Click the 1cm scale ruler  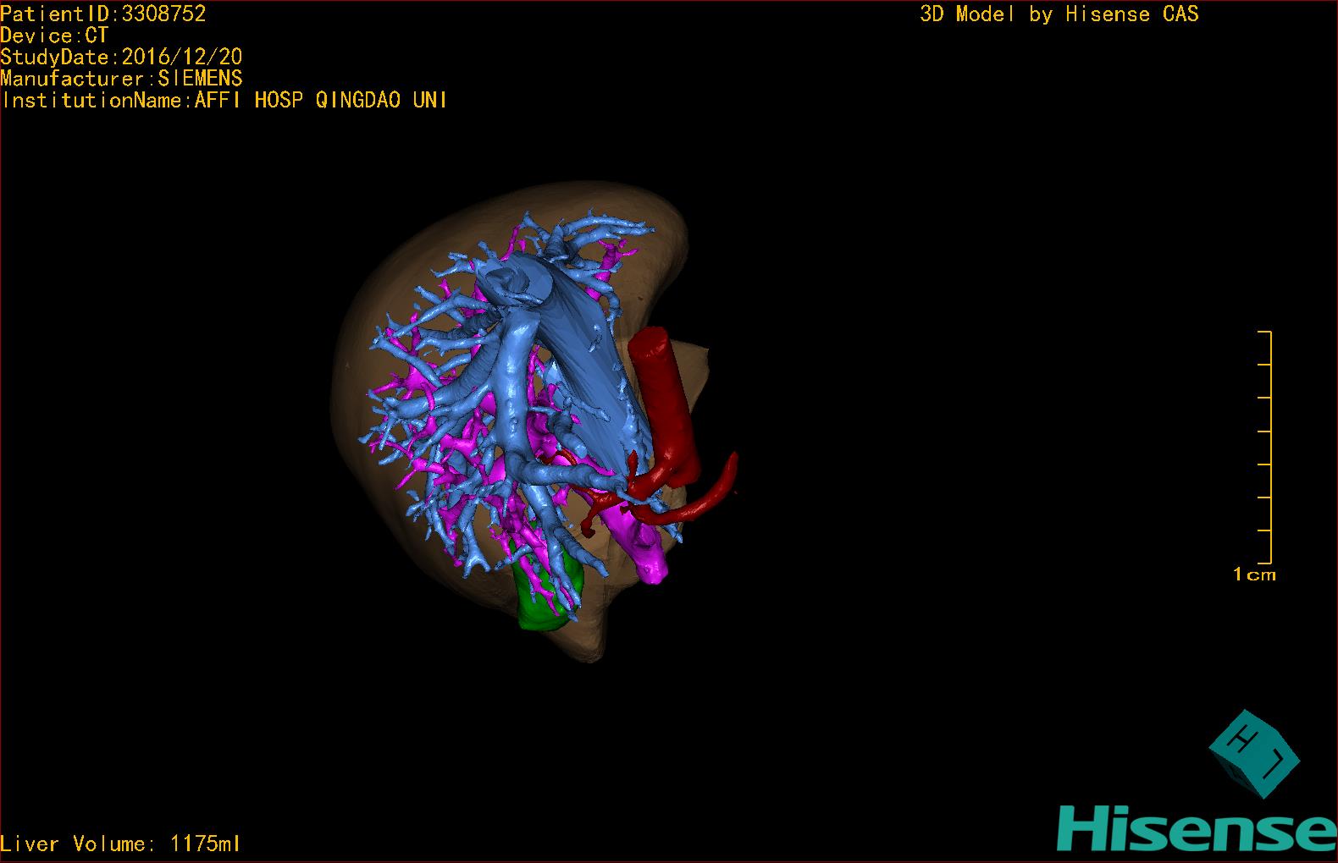tap(1265, 448)
